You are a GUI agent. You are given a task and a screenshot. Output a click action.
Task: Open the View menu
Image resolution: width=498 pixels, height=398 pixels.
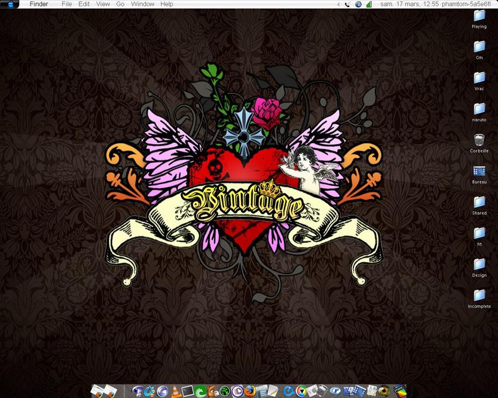[103, 4]
